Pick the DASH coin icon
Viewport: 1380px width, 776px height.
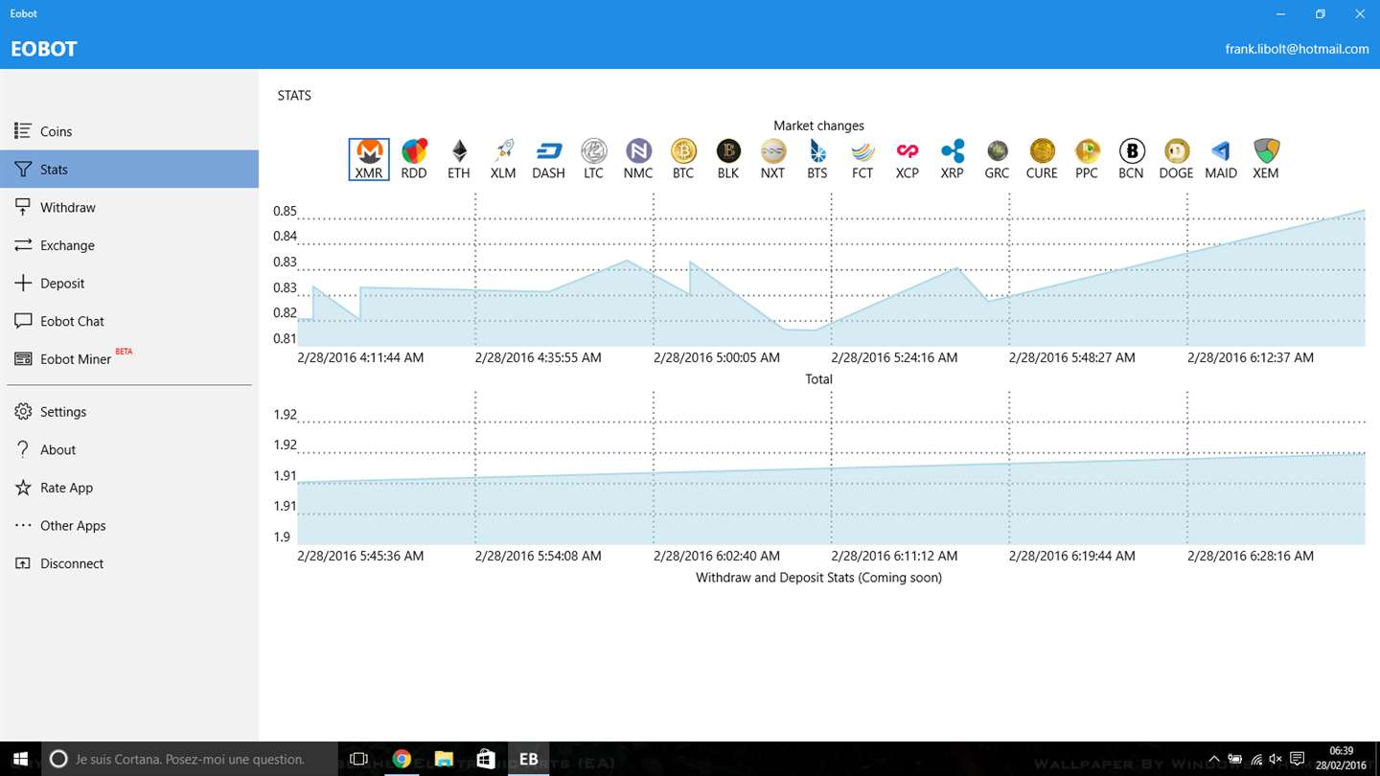pyautogui.click(x=548, y=159)
